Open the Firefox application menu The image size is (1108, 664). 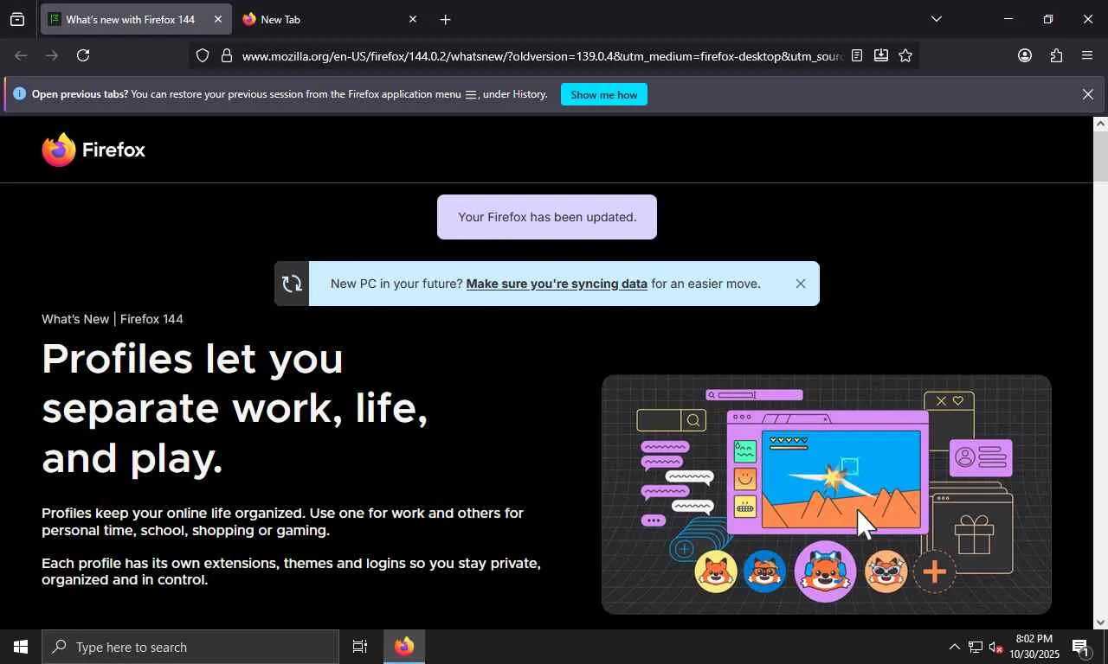click(x=1087, y=55)
